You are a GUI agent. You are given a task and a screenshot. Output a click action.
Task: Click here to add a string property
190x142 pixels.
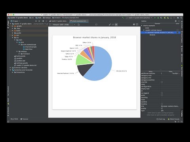click(160, 113)
